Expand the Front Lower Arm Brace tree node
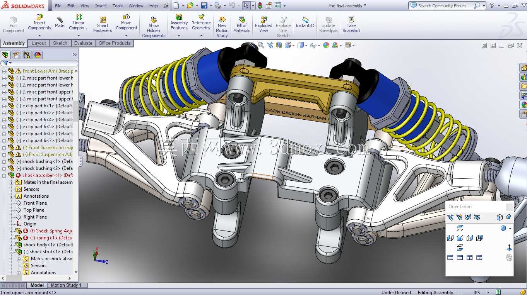This screenshot has width=527, height=295. [4, 71]
